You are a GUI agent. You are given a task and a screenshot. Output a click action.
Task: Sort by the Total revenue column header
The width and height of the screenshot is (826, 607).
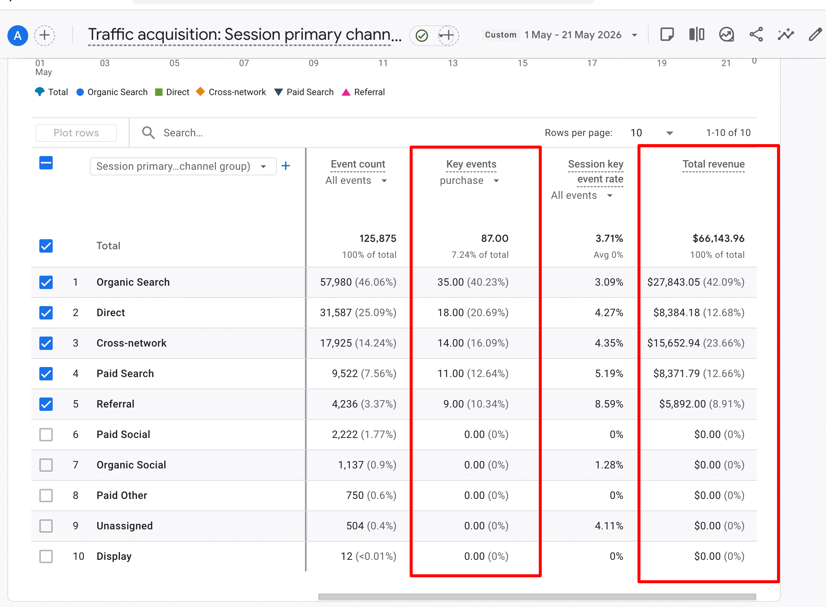714,164
